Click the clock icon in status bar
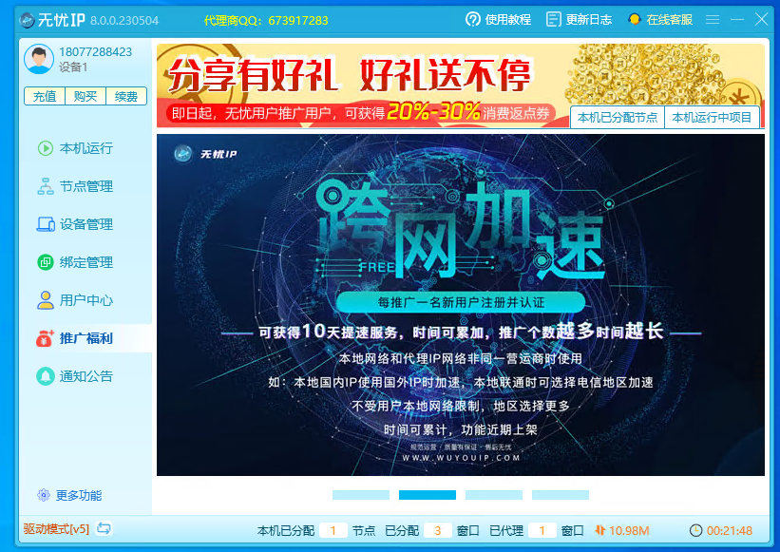Viewport: 780px width, 552px height. [x=696, y=530]
